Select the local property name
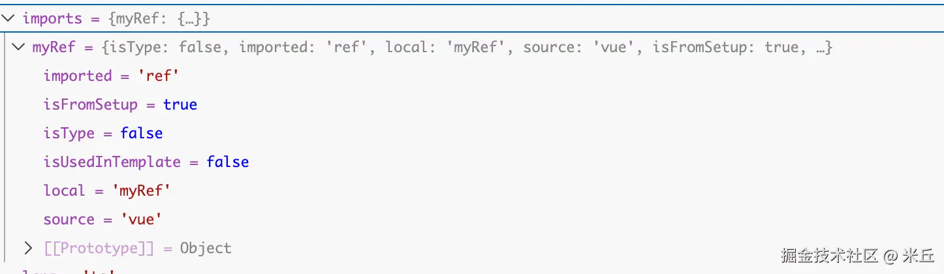The image size is (944, 274). (65, 190)
